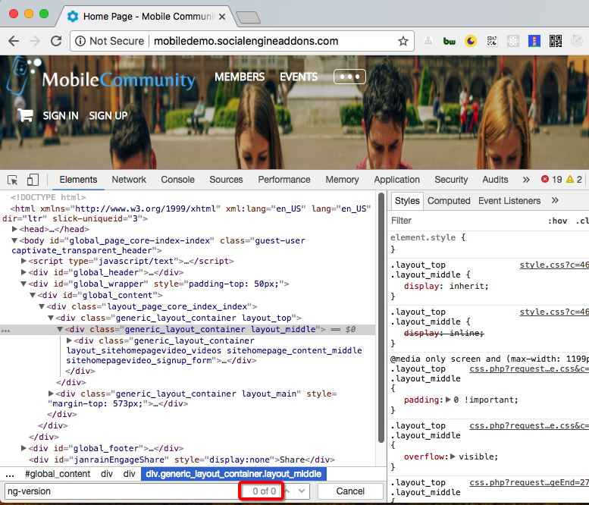
Task: Go to next search result arrow
Action: coord(302,491)
